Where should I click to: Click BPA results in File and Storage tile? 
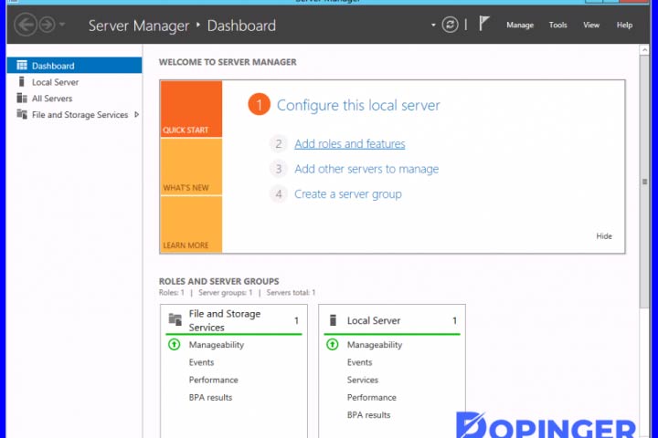(x=210, y=397)
